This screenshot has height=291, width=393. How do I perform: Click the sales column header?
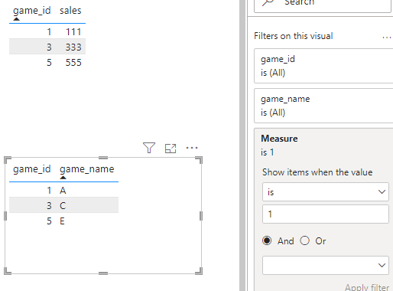pos(70,11)
